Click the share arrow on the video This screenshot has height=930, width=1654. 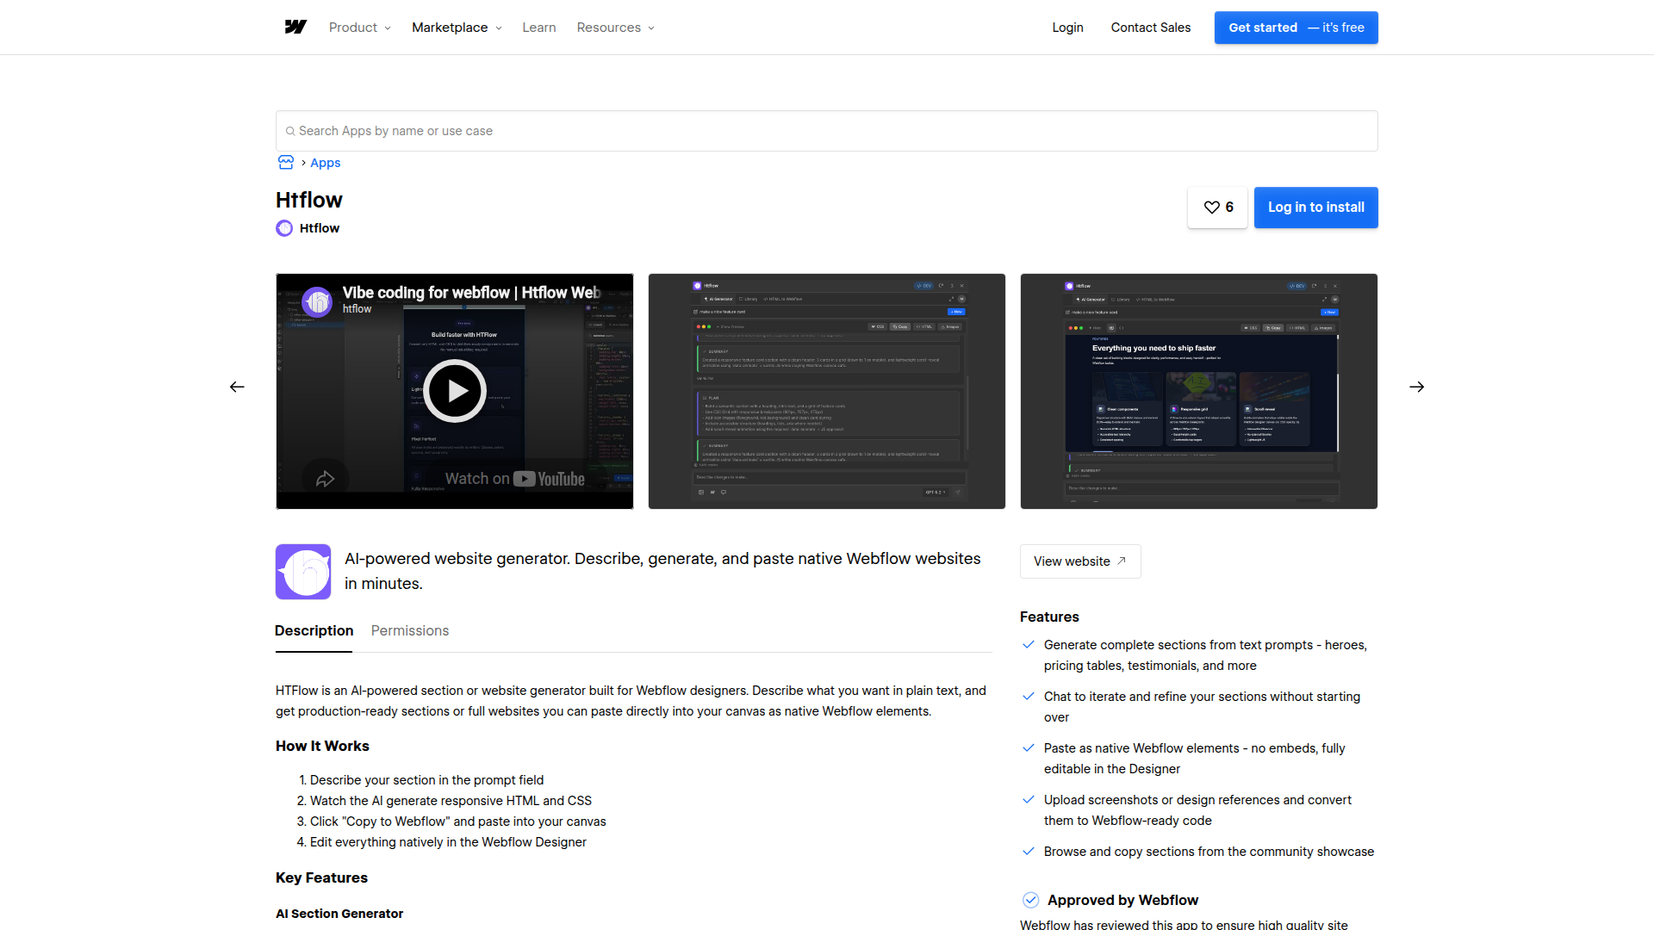325,479
